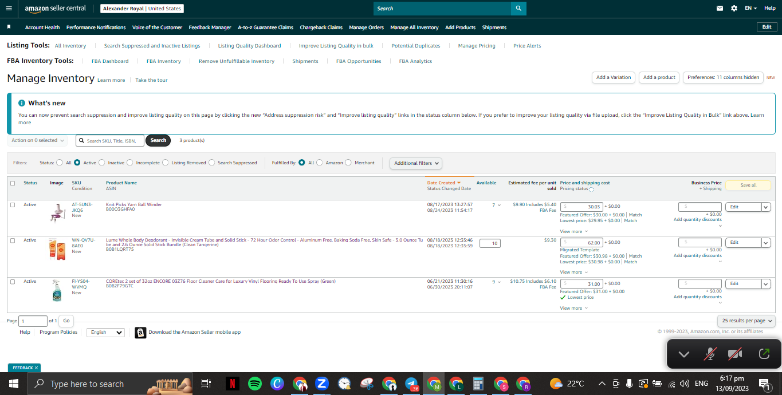Open Netflix from the taskbar
The image size is (782, 395).
tap(232, 384)
